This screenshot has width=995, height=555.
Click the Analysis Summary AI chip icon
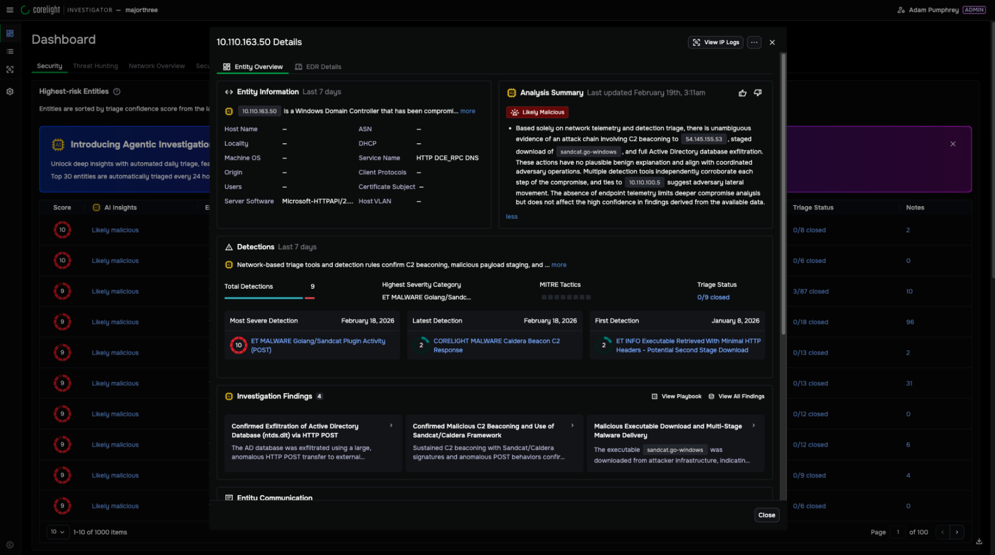click(511, 93)
